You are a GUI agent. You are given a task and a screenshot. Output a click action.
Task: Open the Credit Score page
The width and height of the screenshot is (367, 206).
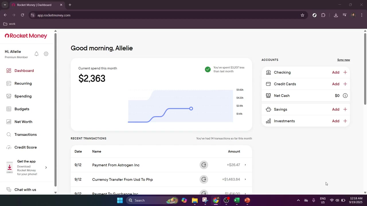point(26,147)
